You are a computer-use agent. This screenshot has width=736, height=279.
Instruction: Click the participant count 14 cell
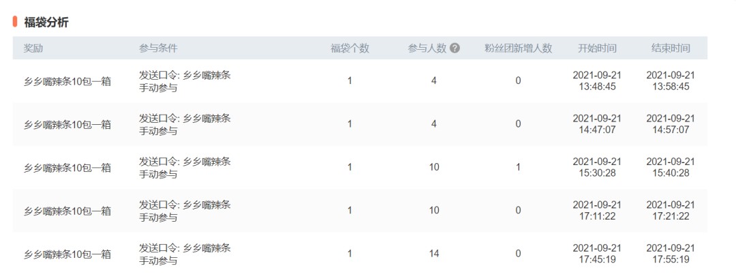click(x=433, y=254)
